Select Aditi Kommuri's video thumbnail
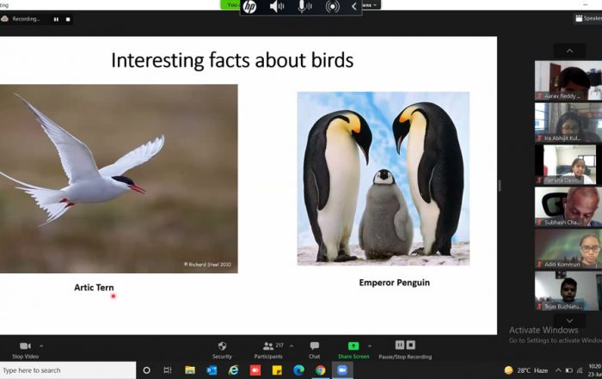The image size is (602, 379). pyautogui.click(x=568, y=249)
